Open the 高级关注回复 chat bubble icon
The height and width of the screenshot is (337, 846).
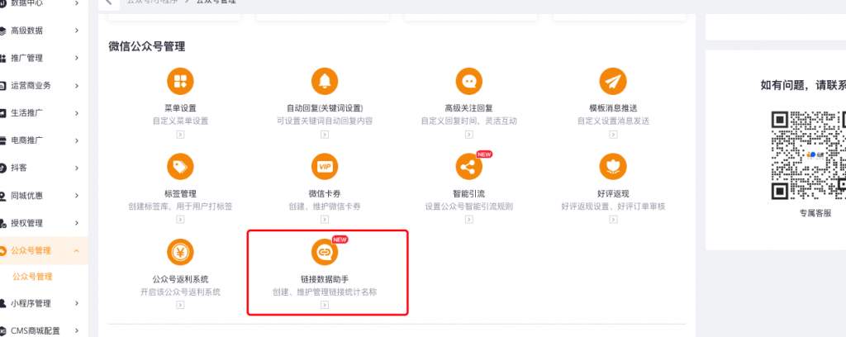469,82
